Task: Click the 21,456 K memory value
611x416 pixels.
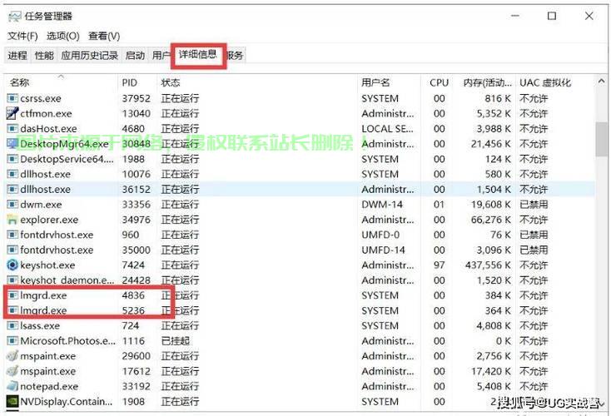Action: click(490, 144)
